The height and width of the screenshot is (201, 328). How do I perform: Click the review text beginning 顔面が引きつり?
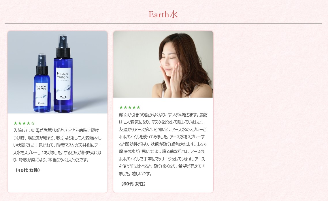163,144
